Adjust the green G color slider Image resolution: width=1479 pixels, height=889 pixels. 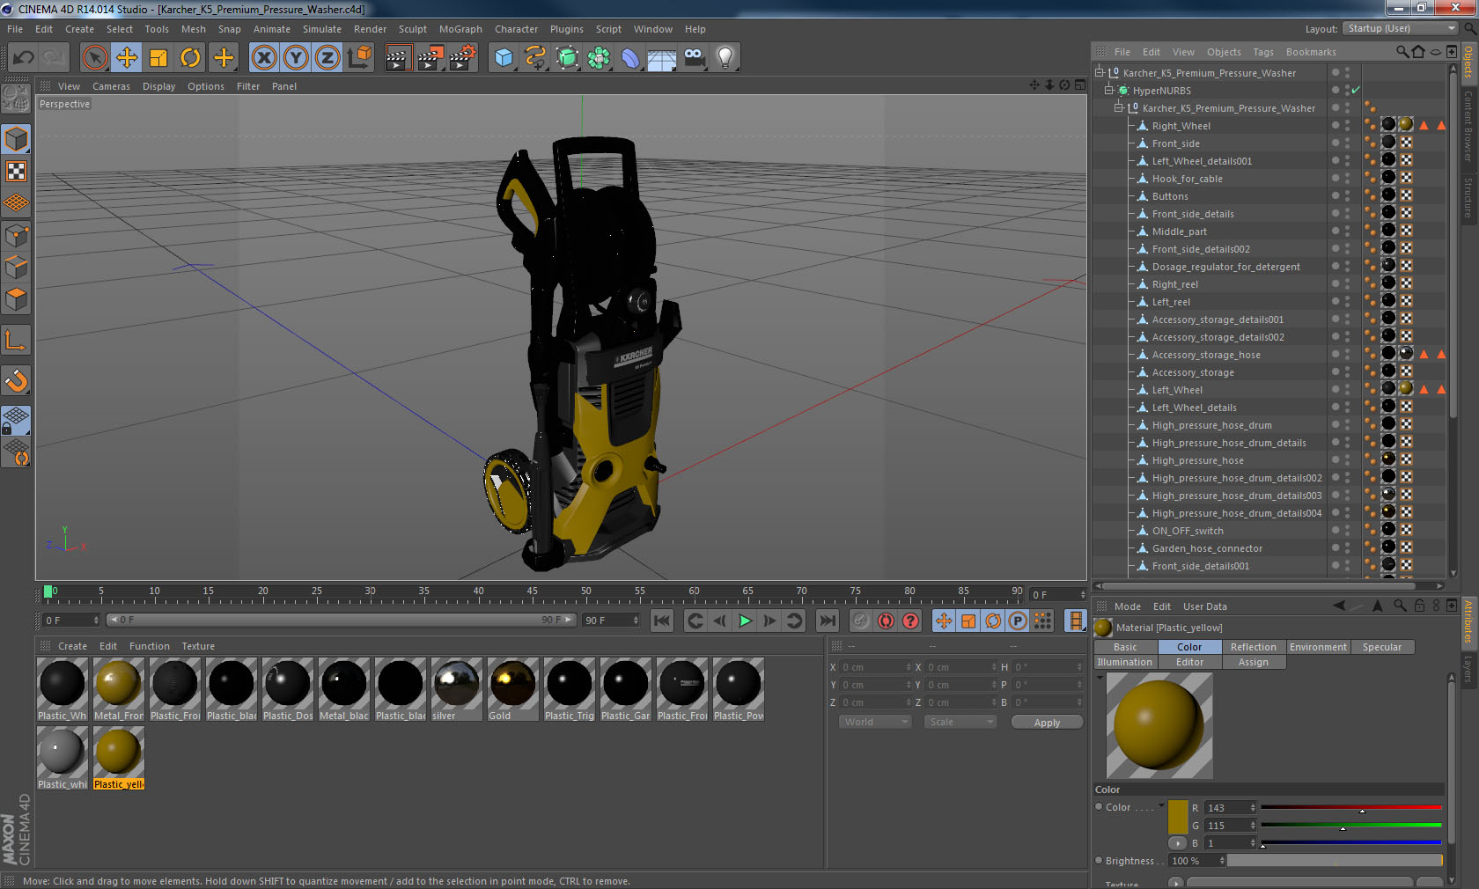coord(1351,826)
